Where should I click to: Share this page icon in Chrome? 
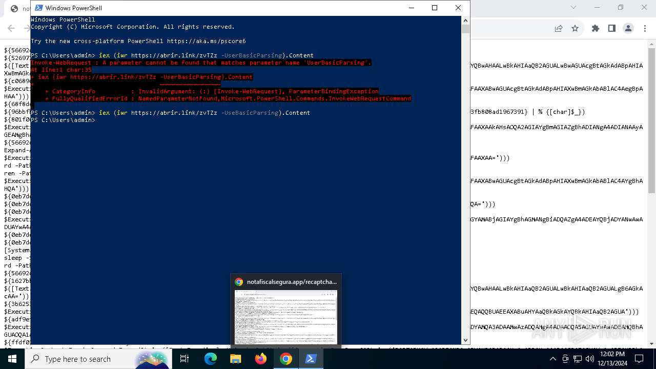click(x=559, y=29)
